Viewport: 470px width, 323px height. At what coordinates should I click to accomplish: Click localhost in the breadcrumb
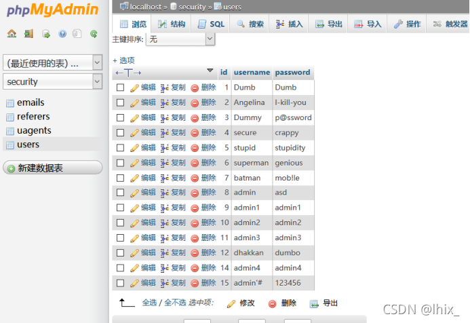point(145,7)
